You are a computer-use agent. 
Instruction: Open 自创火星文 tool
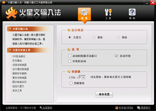[18, 86]
